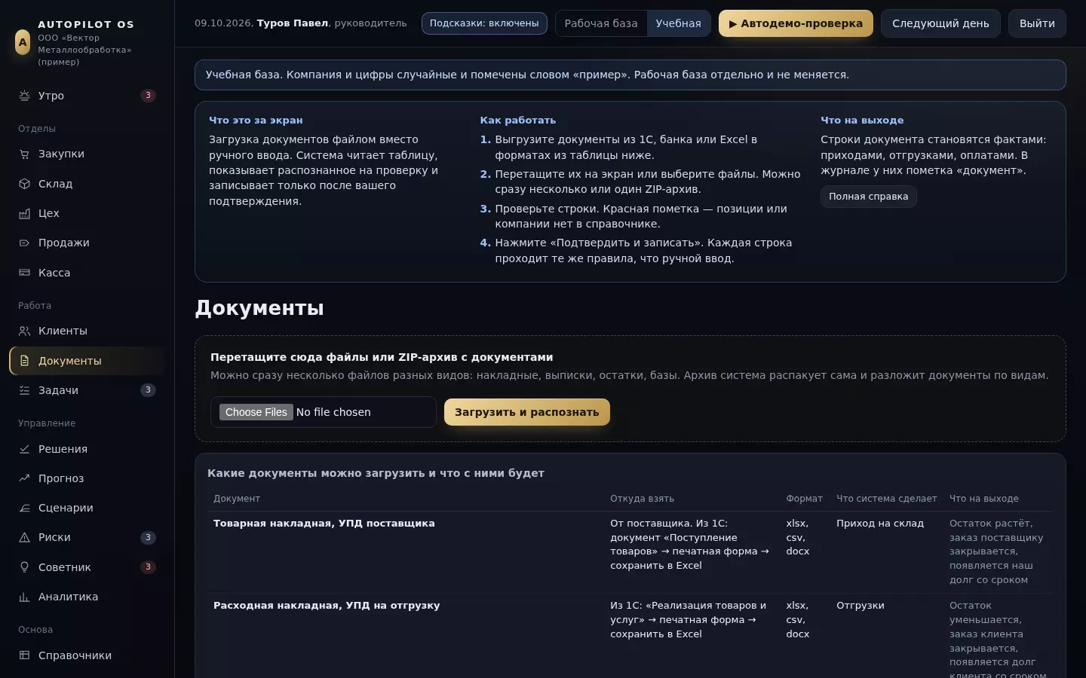Click the Советник lightbulb icon

pos(24,567)
